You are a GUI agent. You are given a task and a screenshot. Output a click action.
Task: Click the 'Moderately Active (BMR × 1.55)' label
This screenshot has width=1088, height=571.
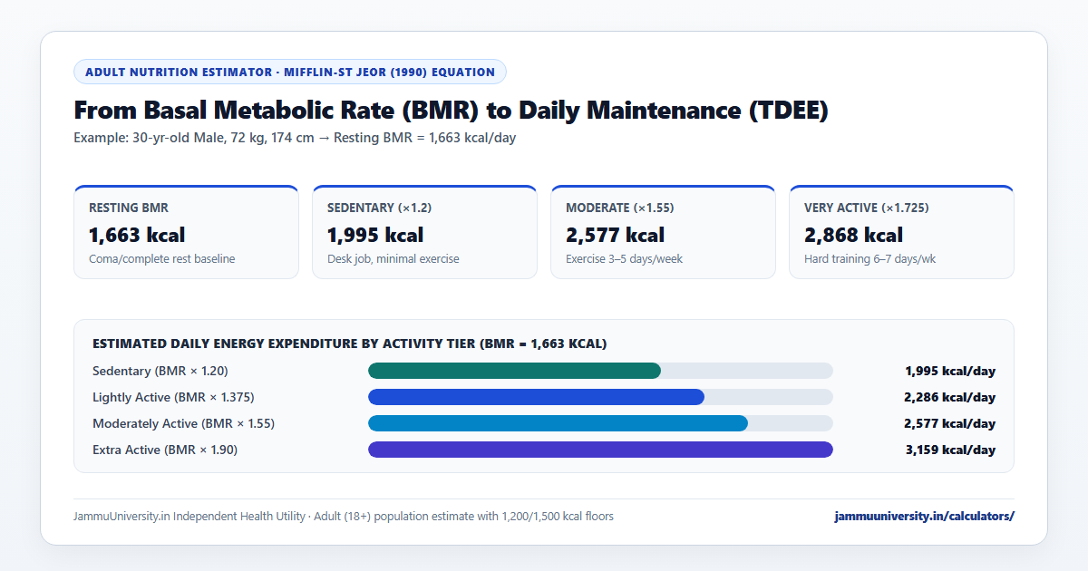183,423
